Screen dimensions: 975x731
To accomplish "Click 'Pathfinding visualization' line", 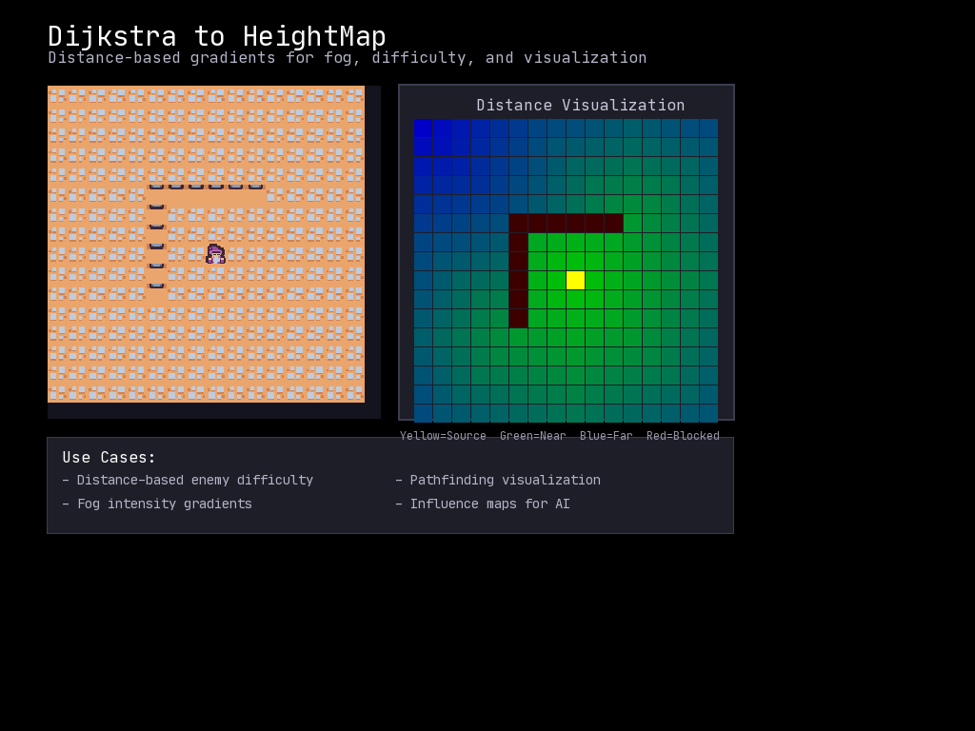I will [x=498, y=480].
